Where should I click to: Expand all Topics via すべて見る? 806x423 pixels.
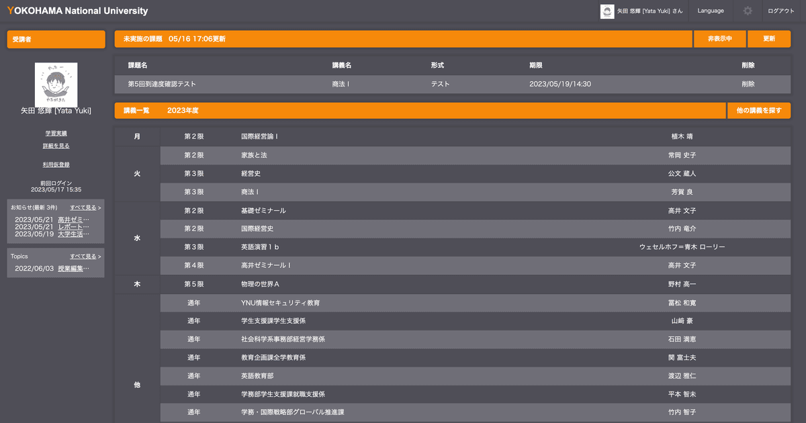(85, 256)
